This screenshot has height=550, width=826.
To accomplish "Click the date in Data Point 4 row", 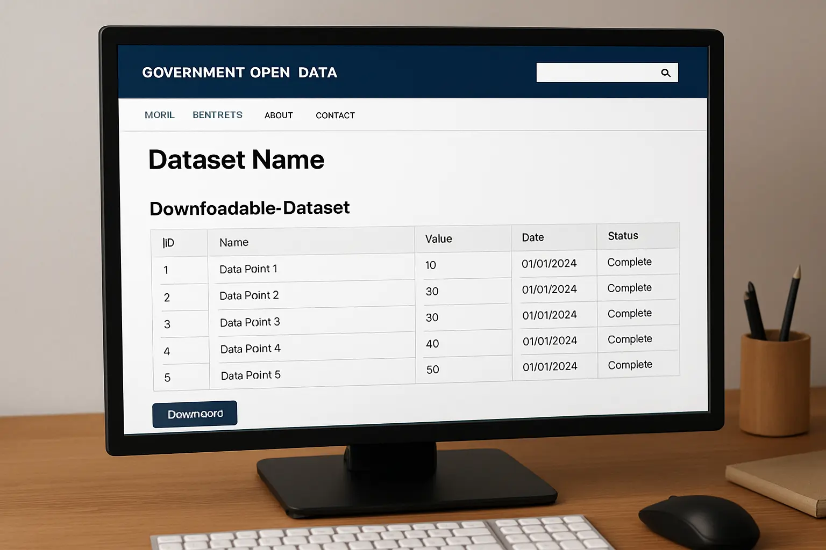I will 550,341.
